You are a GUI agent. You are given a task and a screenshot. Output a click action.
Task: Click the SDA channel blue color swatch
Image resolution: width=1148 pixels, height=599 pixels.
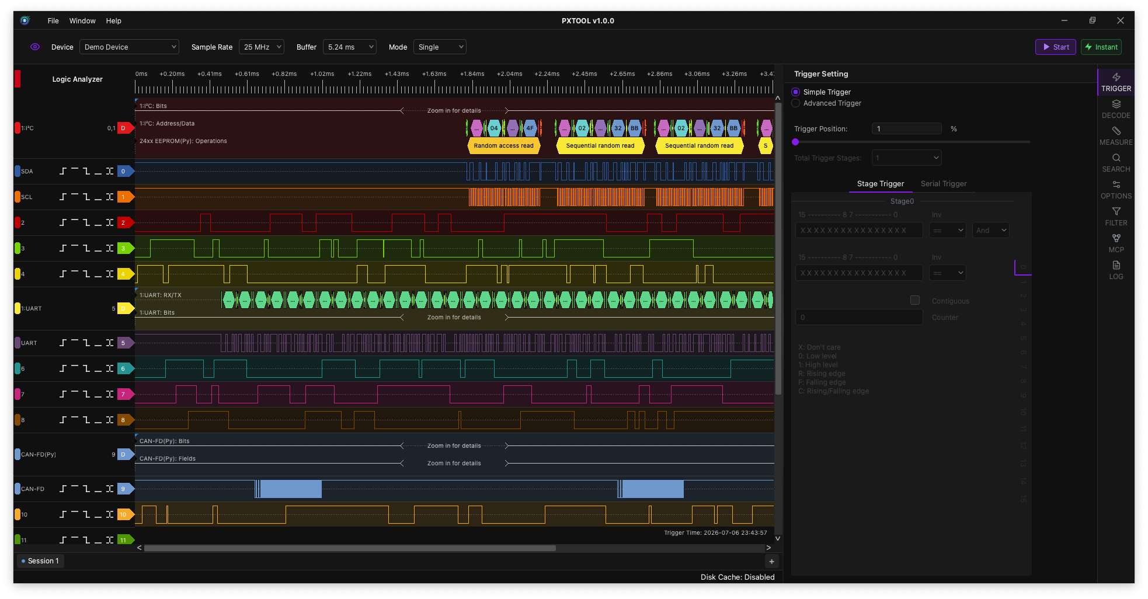[18, 171]
